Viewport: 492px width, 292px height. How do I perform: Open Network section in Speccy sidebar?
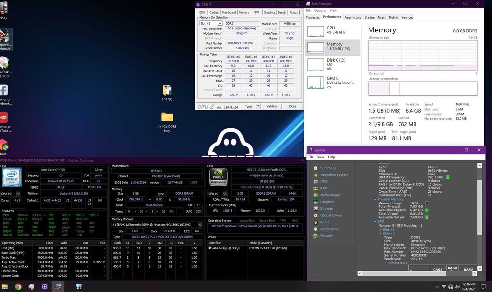[327, 235]
